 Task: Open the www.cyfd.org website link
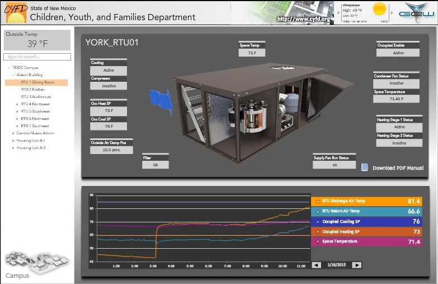(x=304, y=18)
